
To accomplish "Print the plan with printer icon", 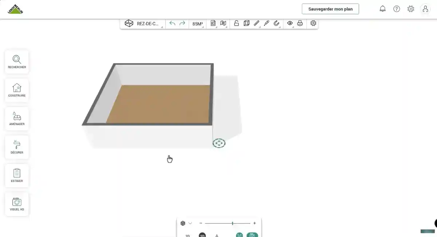I will click(300, 23).
